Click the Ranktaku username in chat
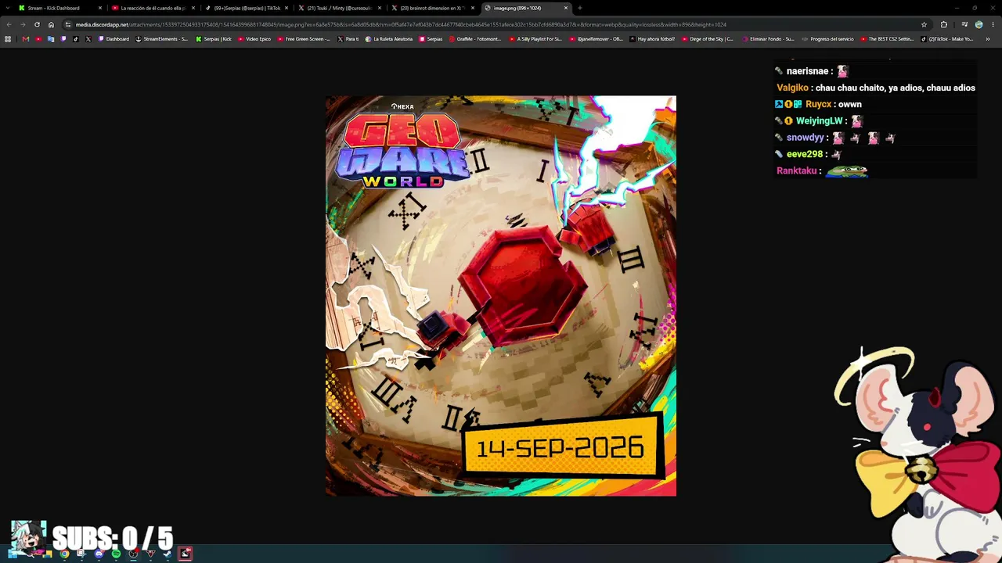 (x=797, y=170)
